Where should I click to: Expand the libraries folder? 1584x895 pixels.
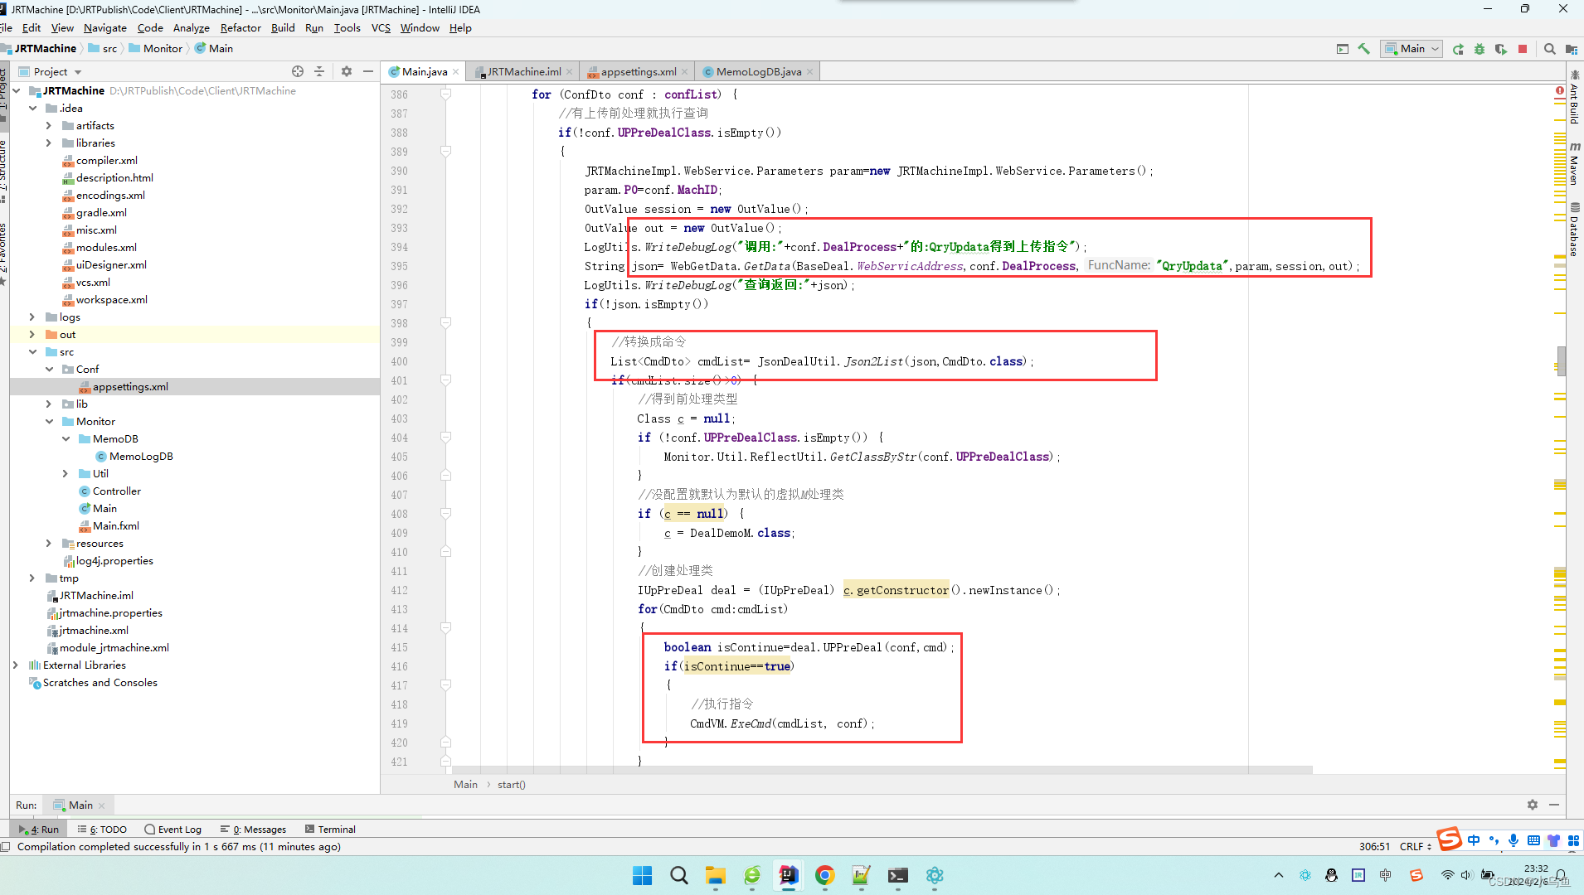pos(48,143)
